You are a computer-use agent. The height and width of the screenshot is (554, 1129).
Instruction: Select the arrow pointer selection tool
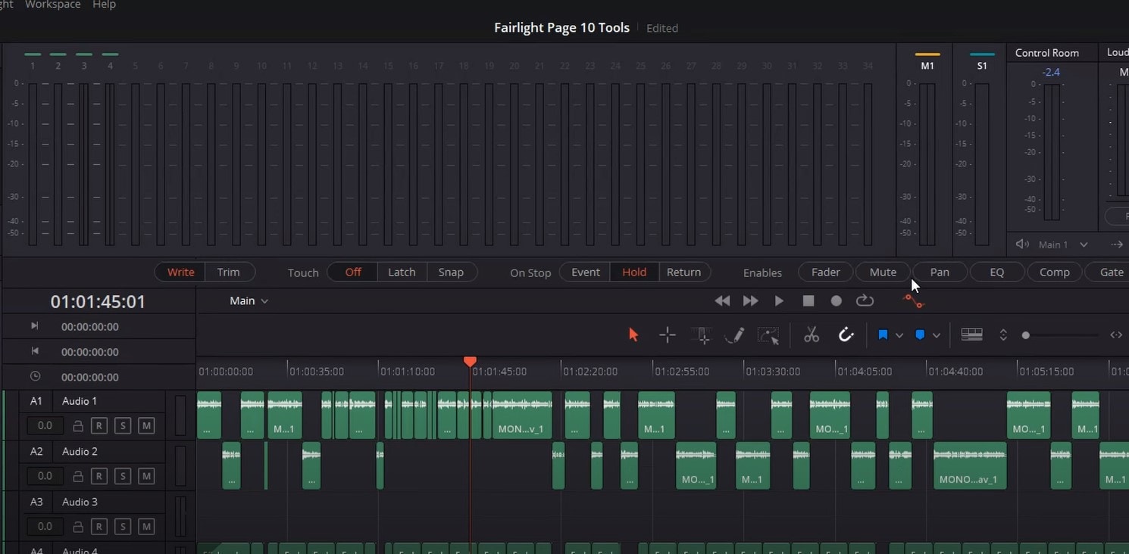click(x=633, y=335)
